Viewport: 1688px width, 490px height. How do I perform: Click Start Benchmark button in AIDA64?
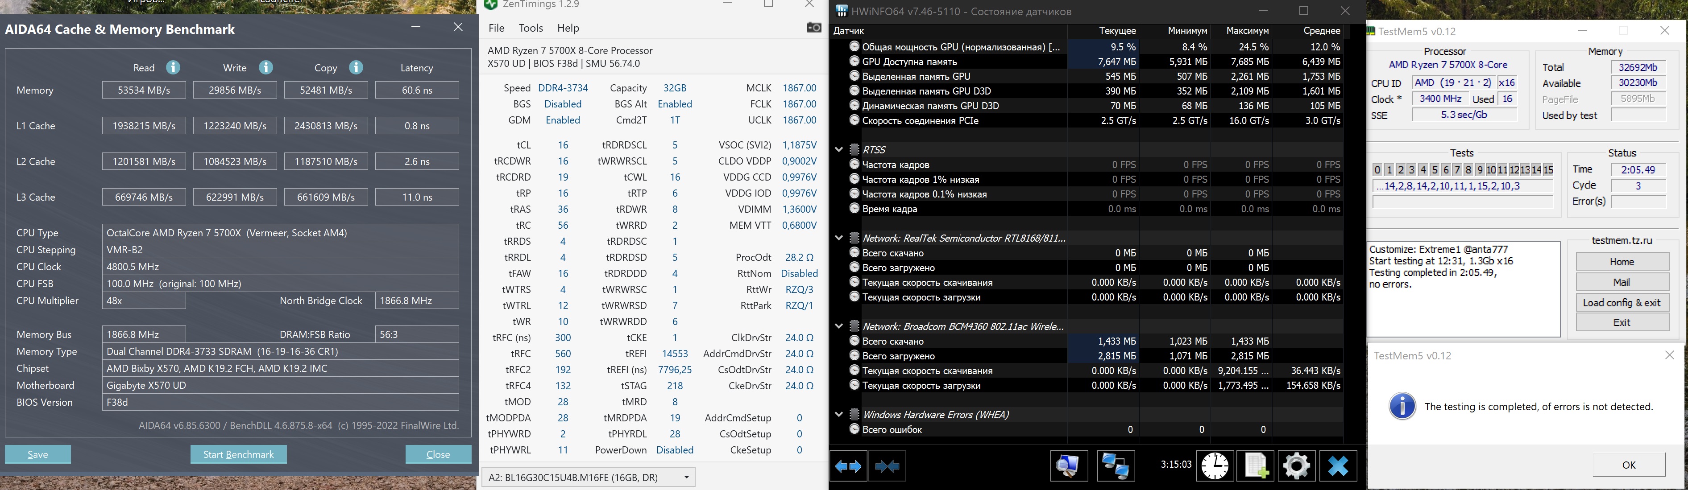point(239,455)
